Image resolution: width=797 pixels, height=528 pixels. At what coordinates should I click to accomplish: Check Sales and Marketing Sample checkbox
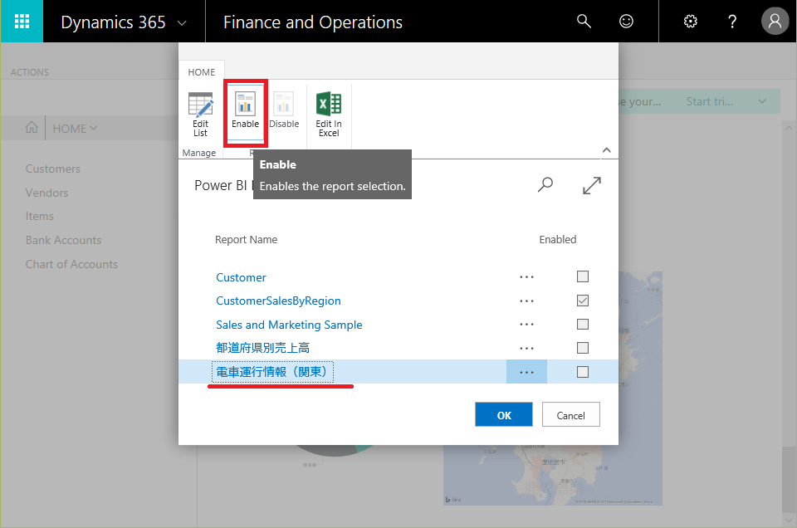coord(583,325)
